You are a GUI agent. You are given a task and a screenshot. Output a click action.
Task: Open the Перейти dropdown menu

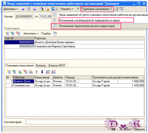pos(67,9)
